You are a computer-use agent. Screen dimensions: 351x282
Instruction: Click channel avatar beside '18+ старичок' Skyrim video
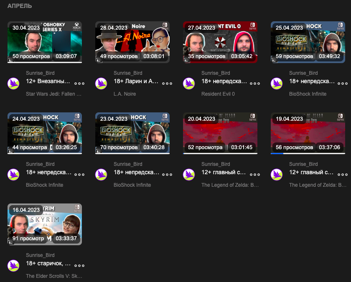pyautogui.click(x=13, y=266)
